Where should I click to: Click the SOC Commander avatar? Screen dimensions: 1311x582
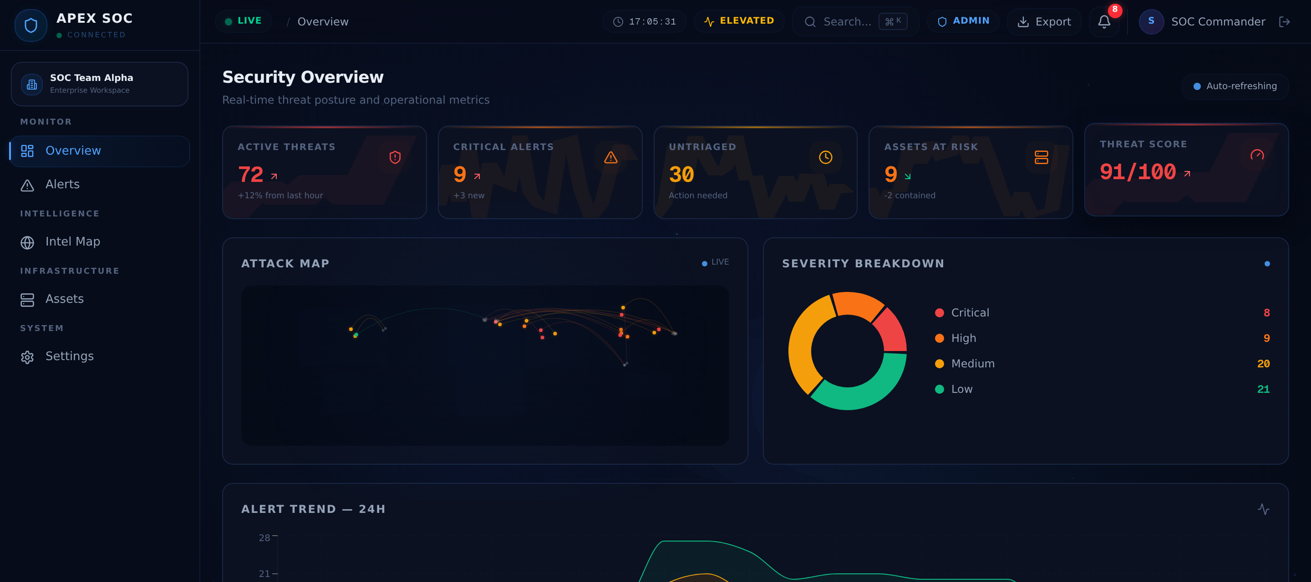click(1151, 21)
